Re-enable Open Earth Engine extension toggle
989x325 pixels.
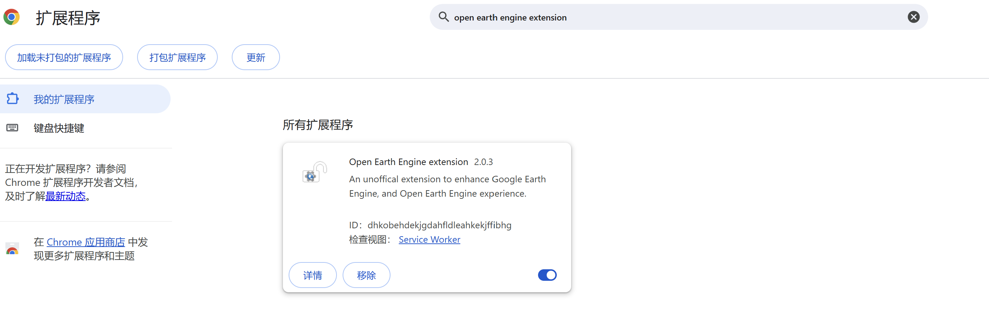pyautogui.click(x=547, y=275)
